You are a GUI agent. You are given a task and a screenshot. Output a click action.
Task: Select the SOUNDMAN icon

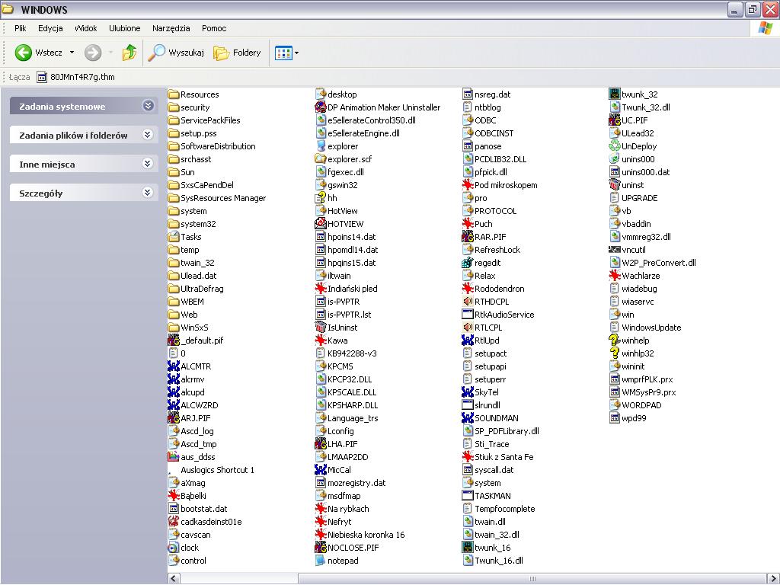467,418
